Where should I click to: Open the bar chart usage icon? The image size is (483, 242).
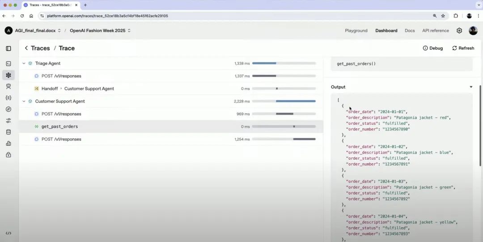[x=8, y=143]
